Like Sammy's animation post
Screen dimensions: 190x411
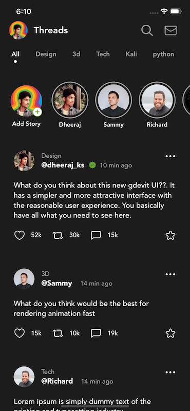click(x=20, y=333)
